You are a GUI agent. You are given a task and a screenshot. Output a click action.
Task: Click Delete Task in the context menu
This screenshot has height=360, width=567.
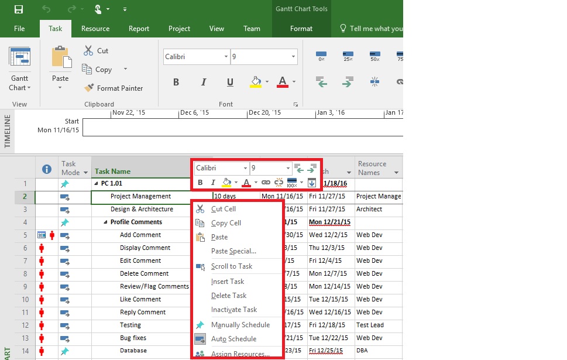click(229, 296)
